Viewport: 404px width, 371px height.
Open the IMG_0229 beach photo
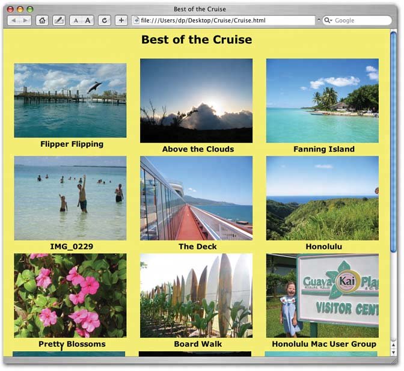pyautogui.click(x=70, y=198)
